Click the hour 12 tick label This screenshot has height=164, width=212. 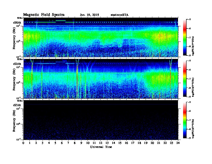101,143
